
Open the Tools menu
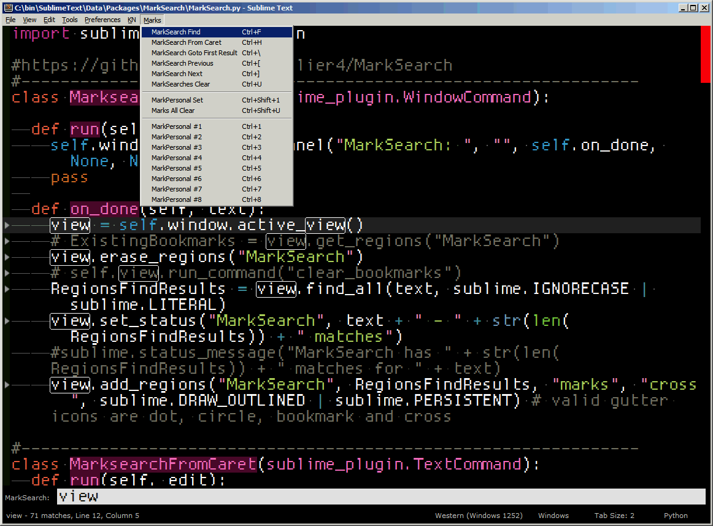(x=69, y=20)
